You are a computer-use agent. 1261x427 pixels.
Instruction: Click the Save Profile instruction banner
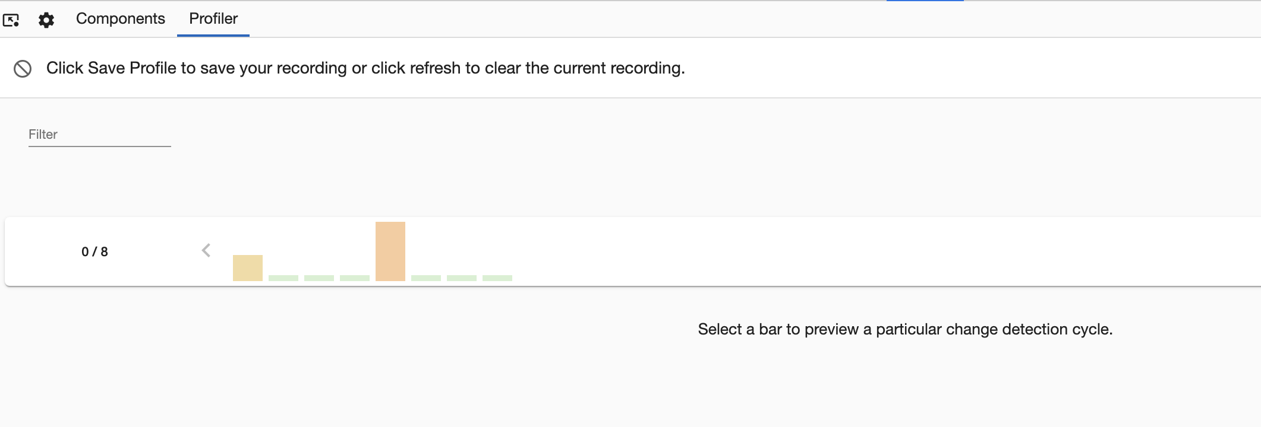[365, 68]
